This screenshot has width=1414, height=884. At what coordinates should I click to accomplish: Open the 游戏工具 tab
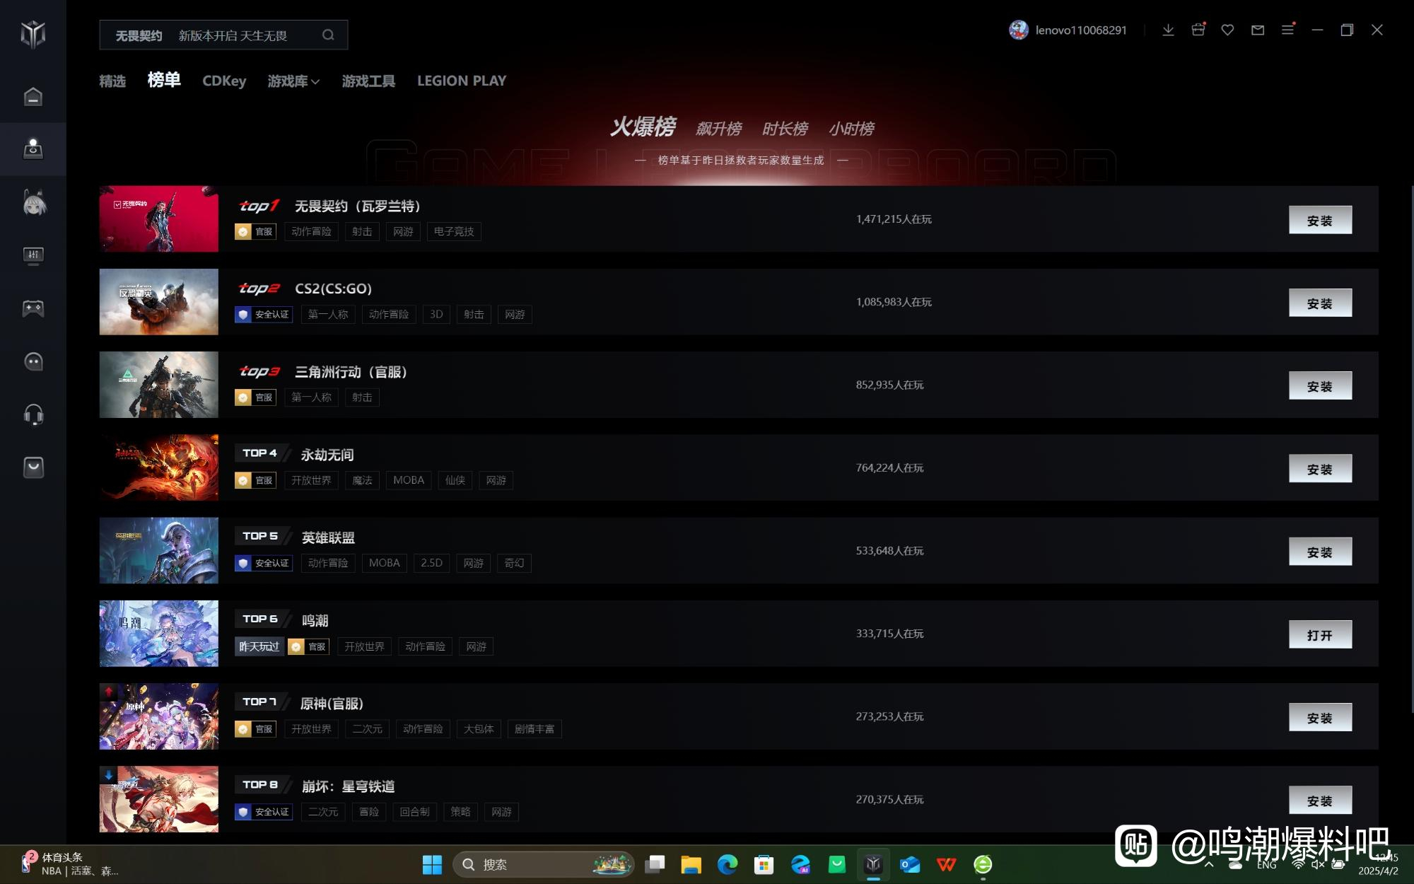(368, 81)
